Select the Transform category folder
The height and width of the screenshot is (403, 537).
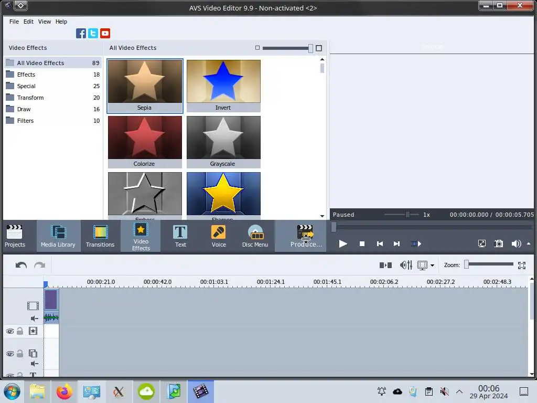pos(53,98)
